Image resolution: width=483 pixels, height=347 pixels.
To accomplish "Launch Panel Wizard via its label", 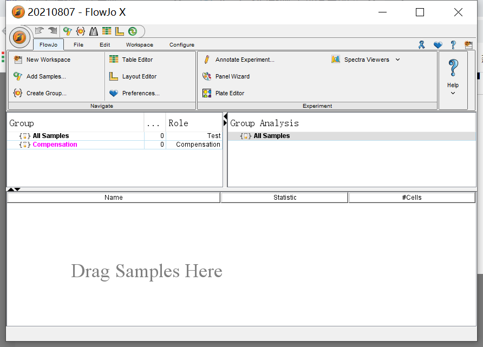I will point(233,76).
